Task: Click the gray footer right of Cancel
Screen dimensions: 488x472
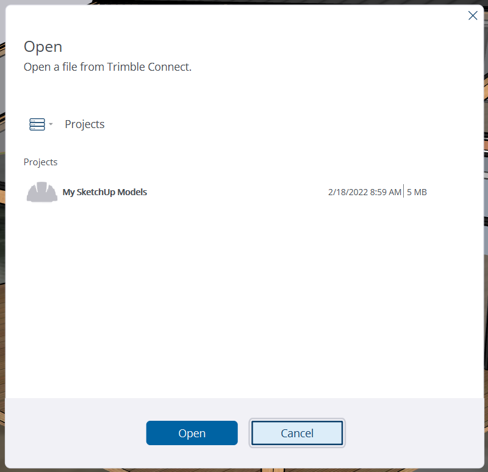Action: [x=415, y=434]
